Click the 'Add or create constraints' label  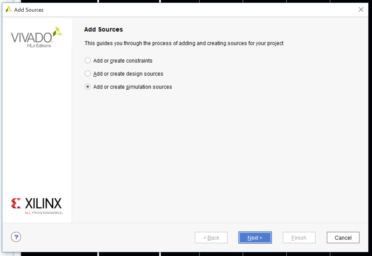[123, 61]
